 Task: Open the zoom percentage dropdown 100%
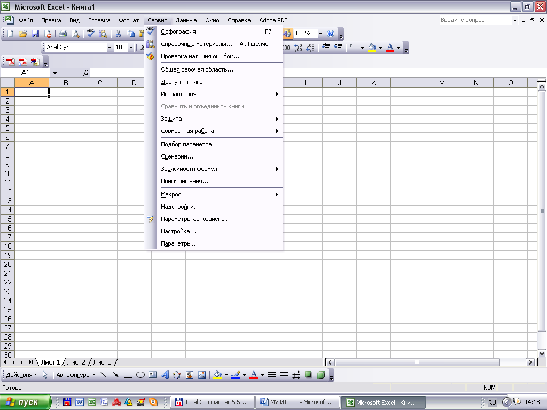click(x=321, y=34)
